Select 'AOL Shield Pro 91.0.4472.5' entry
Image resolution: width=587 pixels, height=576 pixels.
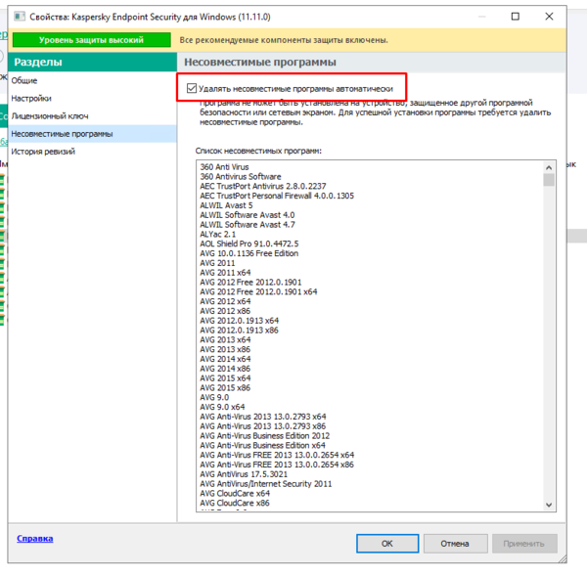[248, 244]
